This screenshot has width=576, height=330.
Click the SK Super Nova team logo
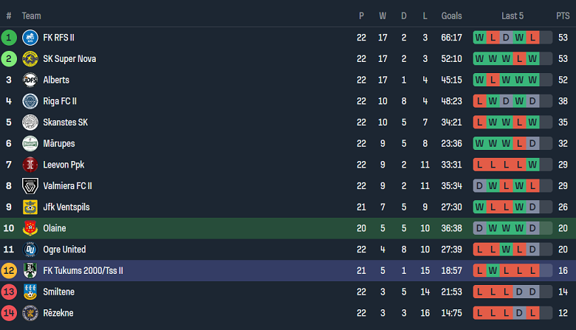pos(30,59)
